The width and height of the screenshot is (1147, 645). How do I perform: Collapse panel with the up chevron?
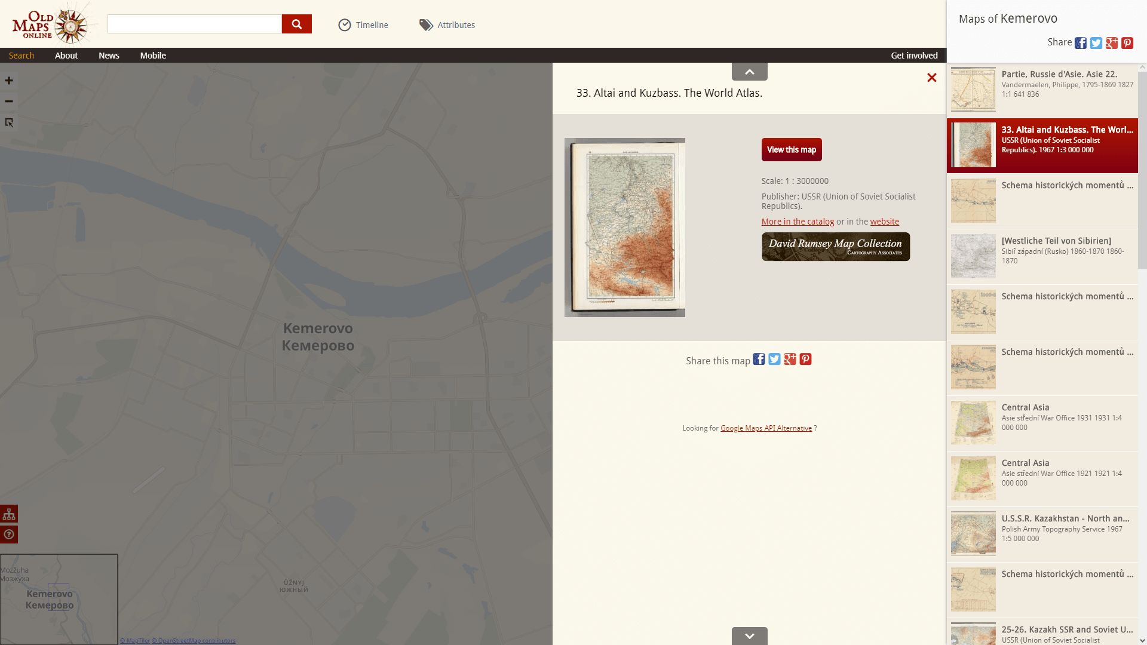tap(749, 72)
